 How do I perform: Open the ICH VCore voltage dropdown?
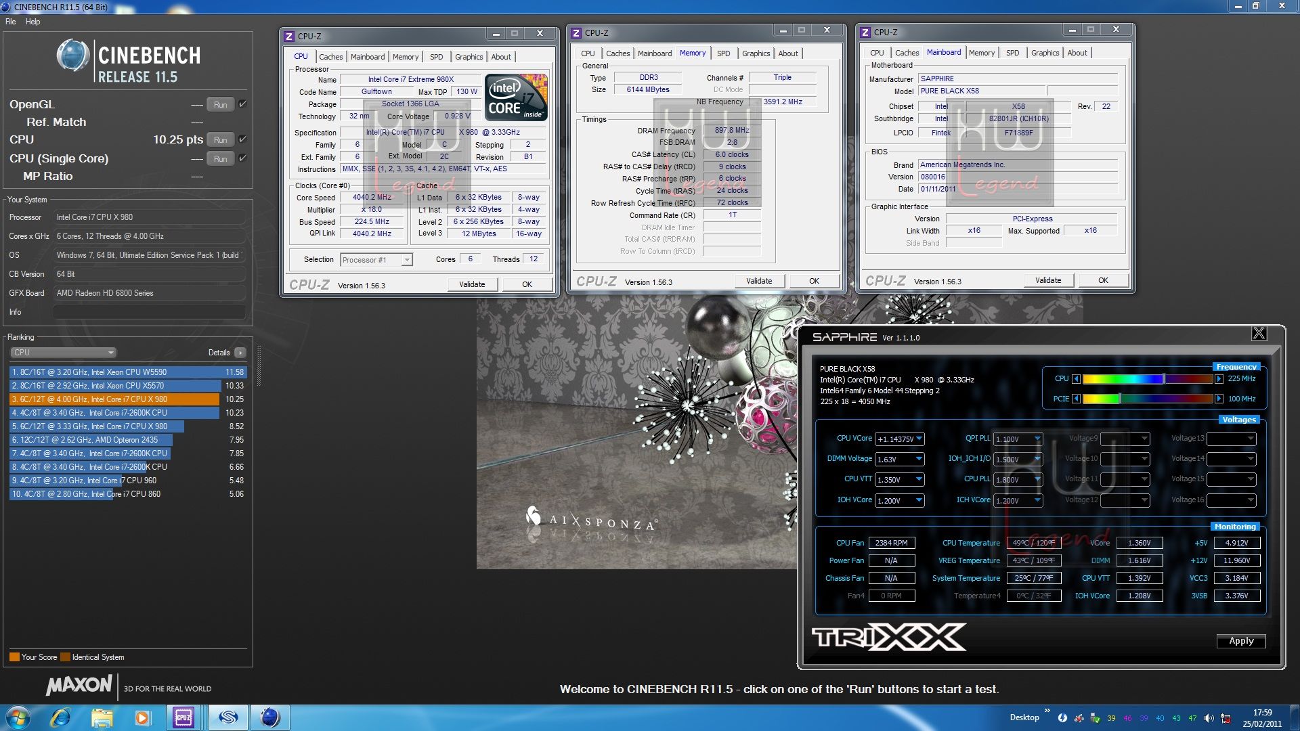pos(1037,500)
